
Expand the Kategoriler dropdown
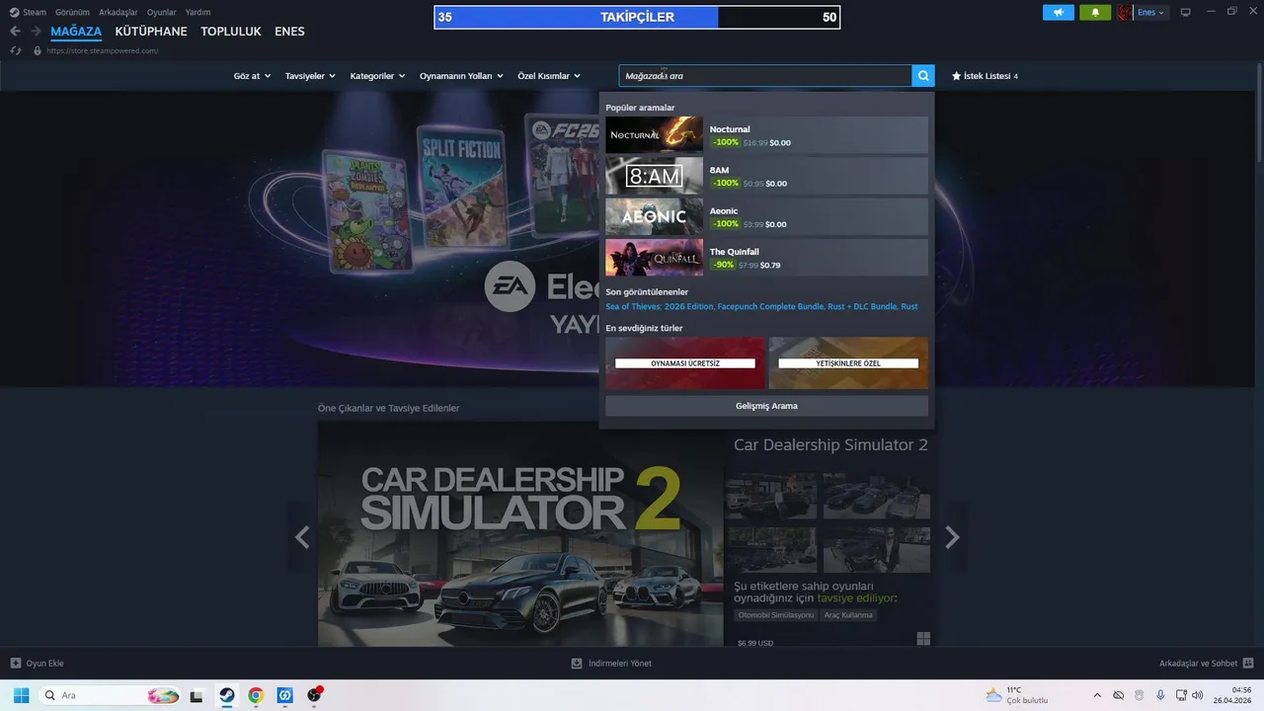pyautogui.click(x=377, y=76)
